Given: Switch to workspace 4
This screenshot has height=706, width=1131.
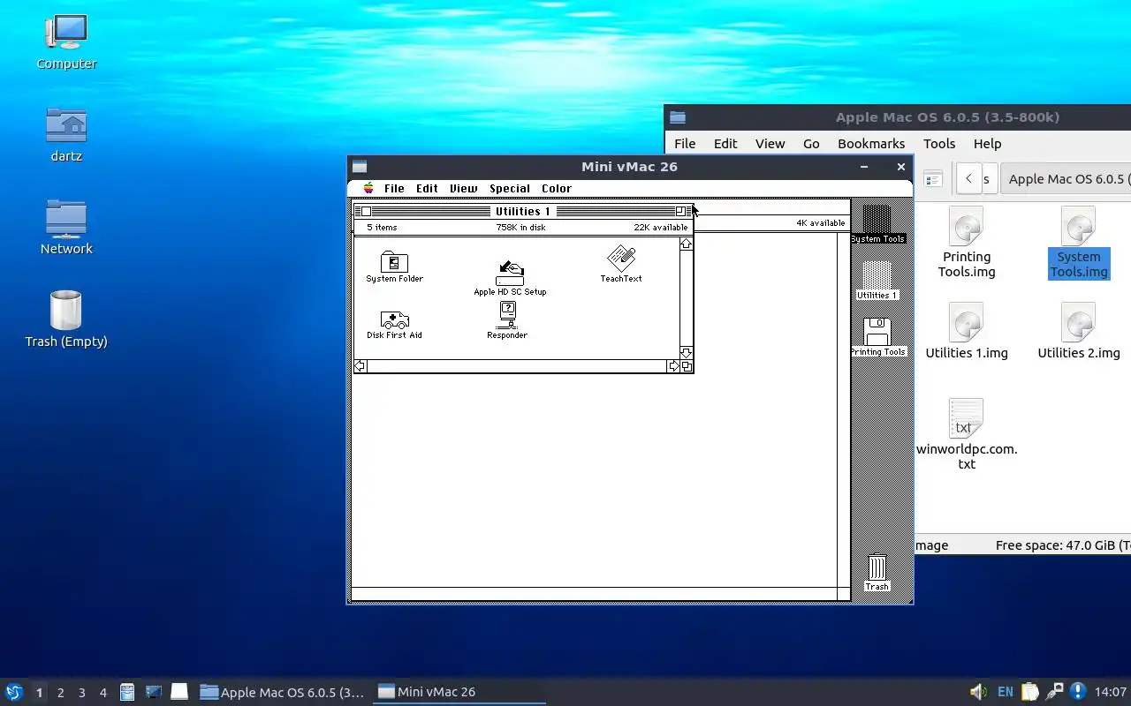Looking at the screenshot, I should pos(102,693).
